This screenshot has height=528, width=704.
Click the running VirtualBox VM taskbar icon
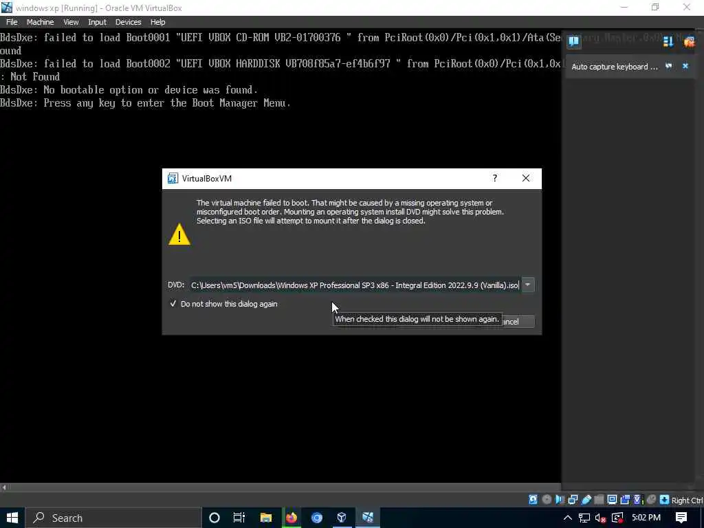(368, 518)
